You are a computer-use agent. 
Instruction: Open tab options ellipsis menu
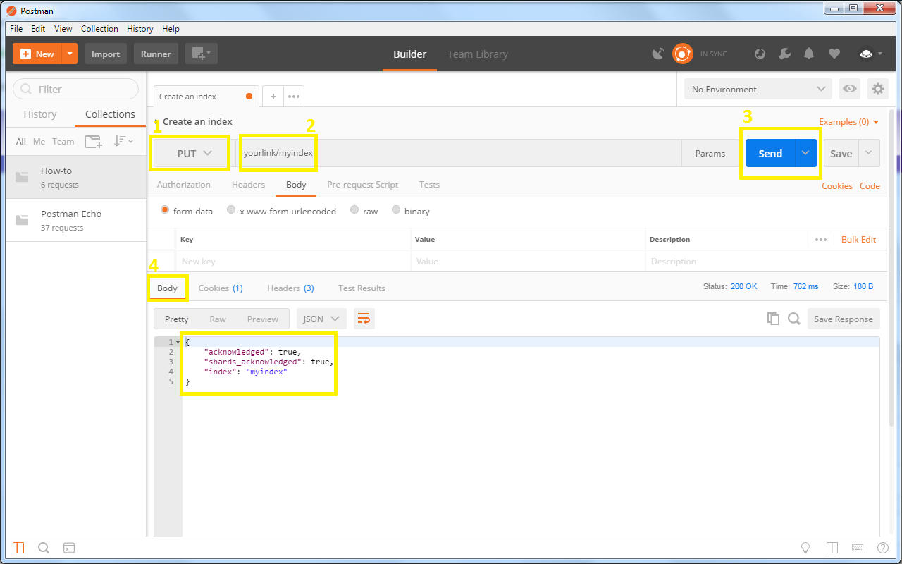pyautogui.click(x=294, y=97)
